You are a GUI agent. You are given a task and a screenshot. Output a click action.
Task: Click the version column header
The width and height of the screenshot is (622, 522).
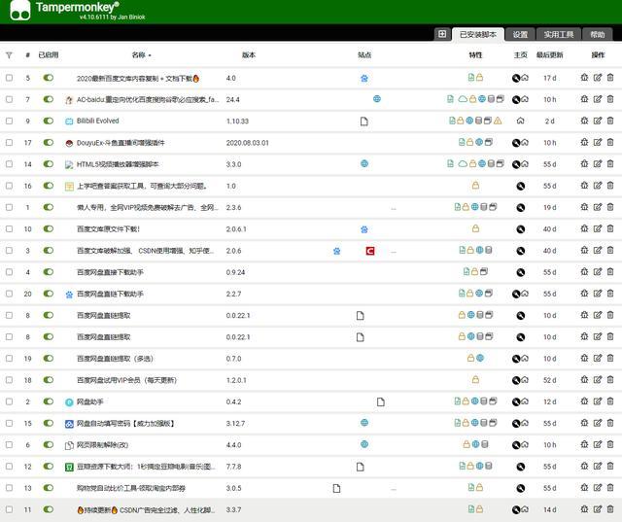pyautogui.click(x=249, y=55)
